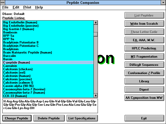166x124 pixels.
Task: Click the EA, AAA, M.W. button
Action: [x=144, y=40]
